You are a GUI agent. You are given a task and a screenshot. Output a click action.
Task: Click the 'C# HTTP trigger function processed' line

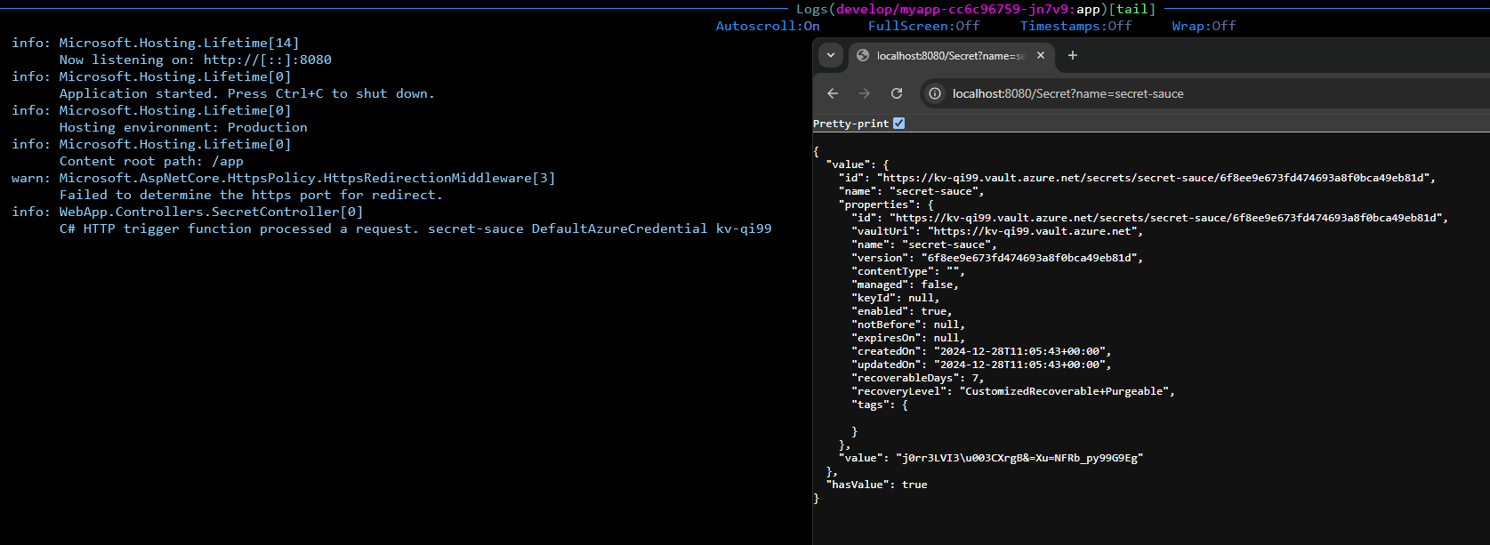pyautogui.click(x=415, y=228)
